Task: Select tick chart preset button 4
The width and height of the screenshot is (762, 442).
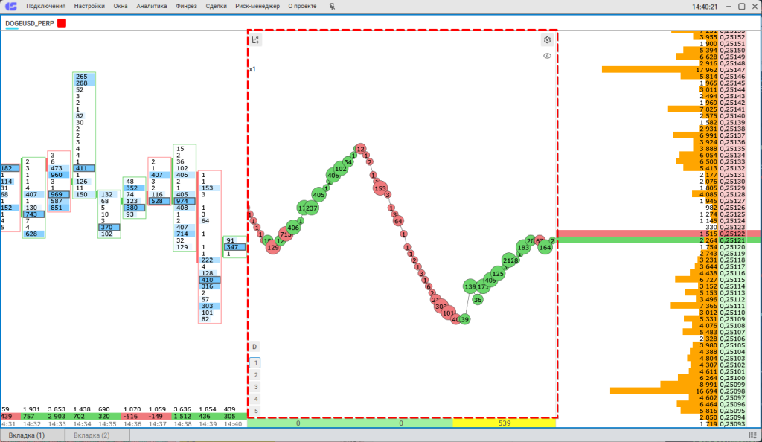Action: pyautogui.click(x=256, y=399)
